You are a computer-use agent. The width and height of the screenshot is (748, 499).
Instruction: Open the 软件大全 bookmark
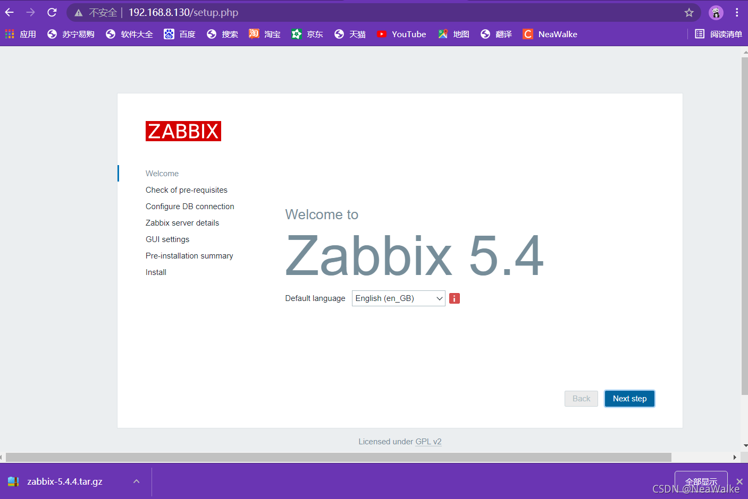129,34
